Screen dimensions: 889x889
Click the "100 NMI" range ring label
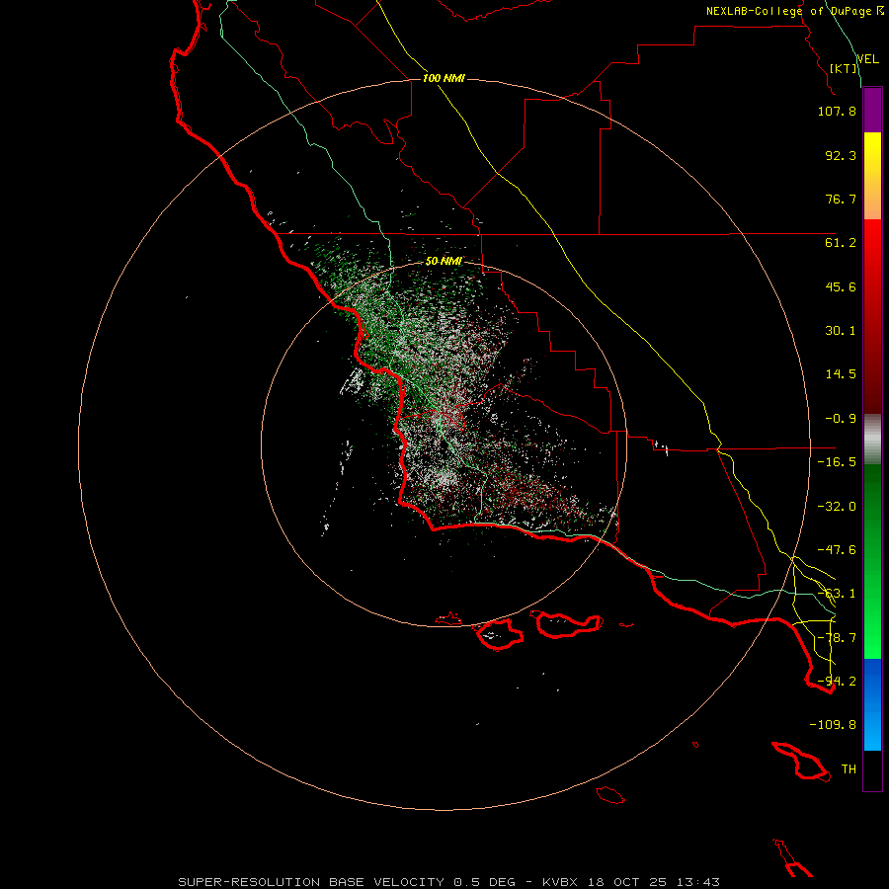pyautogui.click(x=444, y=78)
